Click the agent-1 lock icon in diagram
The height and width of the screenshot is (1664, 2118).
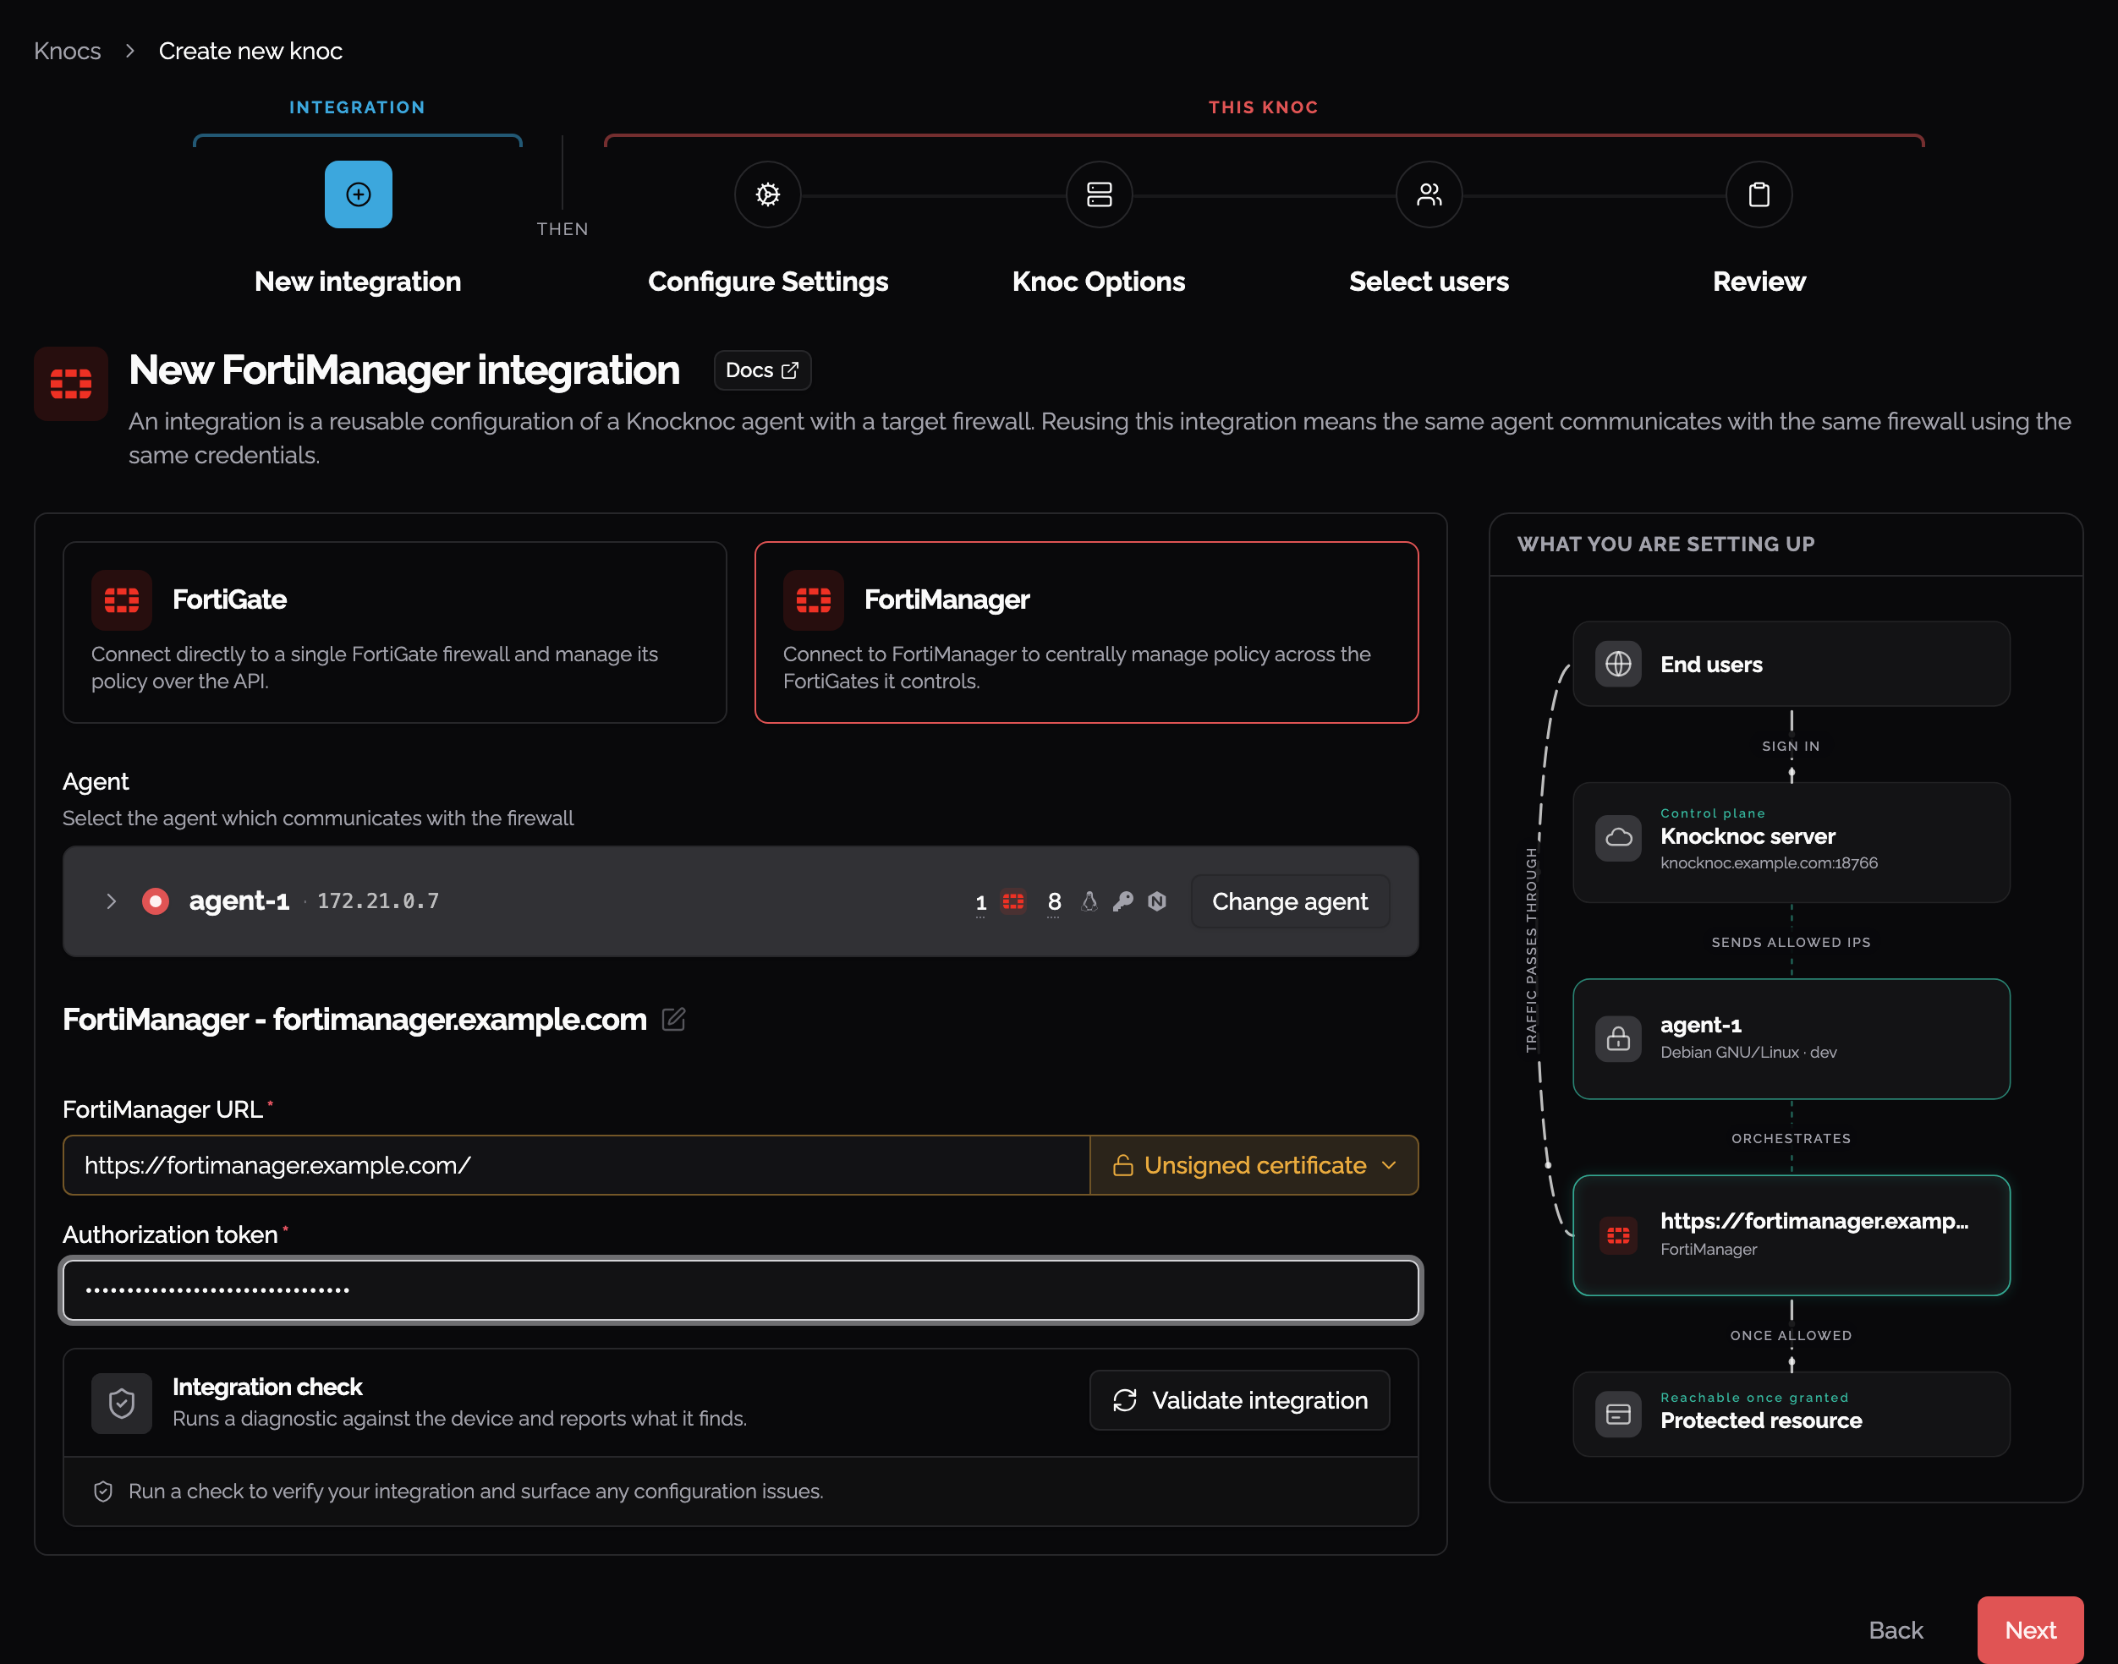(x=1618, y=1038)
